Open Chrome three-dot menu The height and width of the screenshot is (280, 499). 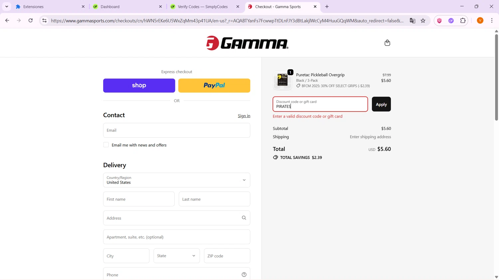492,21
